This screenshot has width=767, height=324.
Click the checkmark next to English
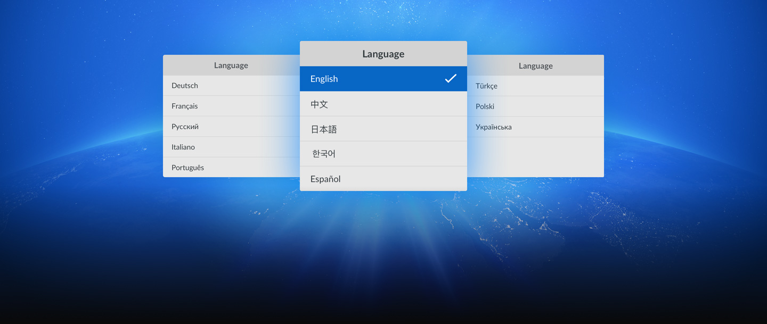451,78
